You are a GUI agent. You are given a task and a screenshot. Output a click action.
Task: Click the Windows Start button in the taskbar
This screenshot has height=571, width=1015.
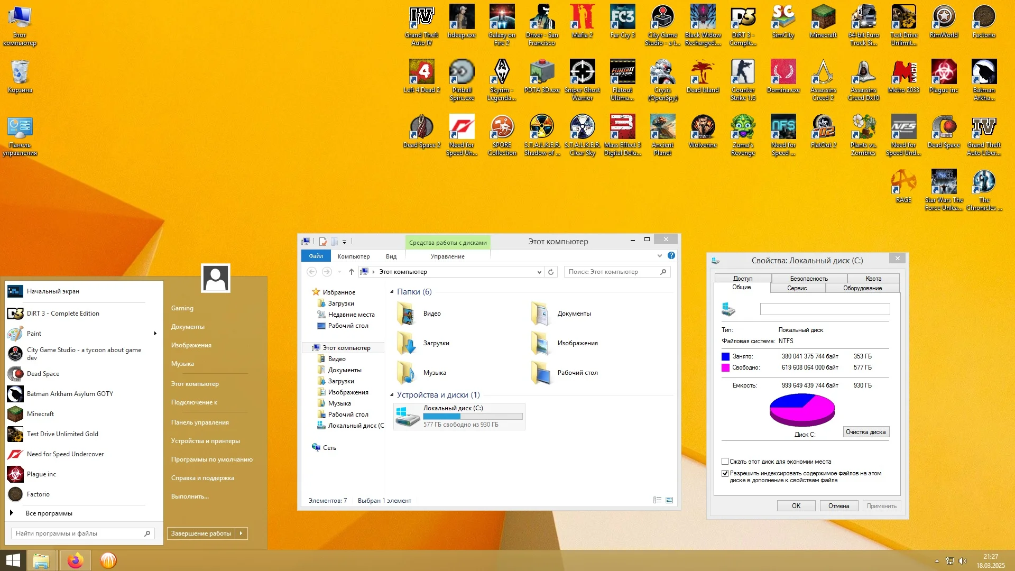click(13, 560)
